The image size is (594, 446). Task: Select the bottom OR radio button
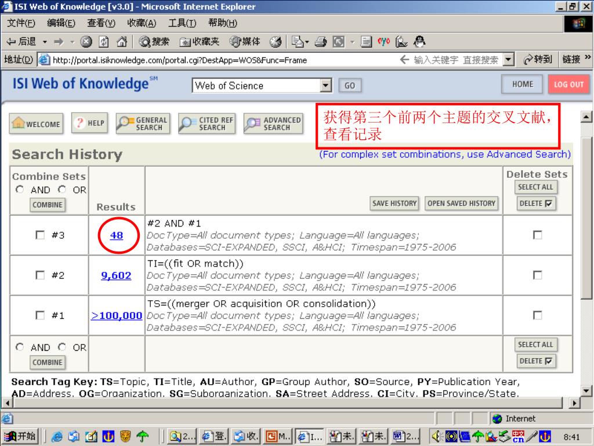pos(62,347)
